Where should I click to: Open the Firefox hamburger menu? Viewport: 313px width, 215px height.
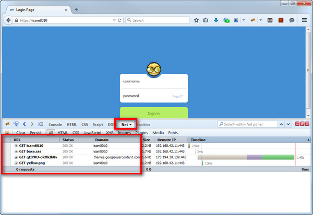(304, 20)
